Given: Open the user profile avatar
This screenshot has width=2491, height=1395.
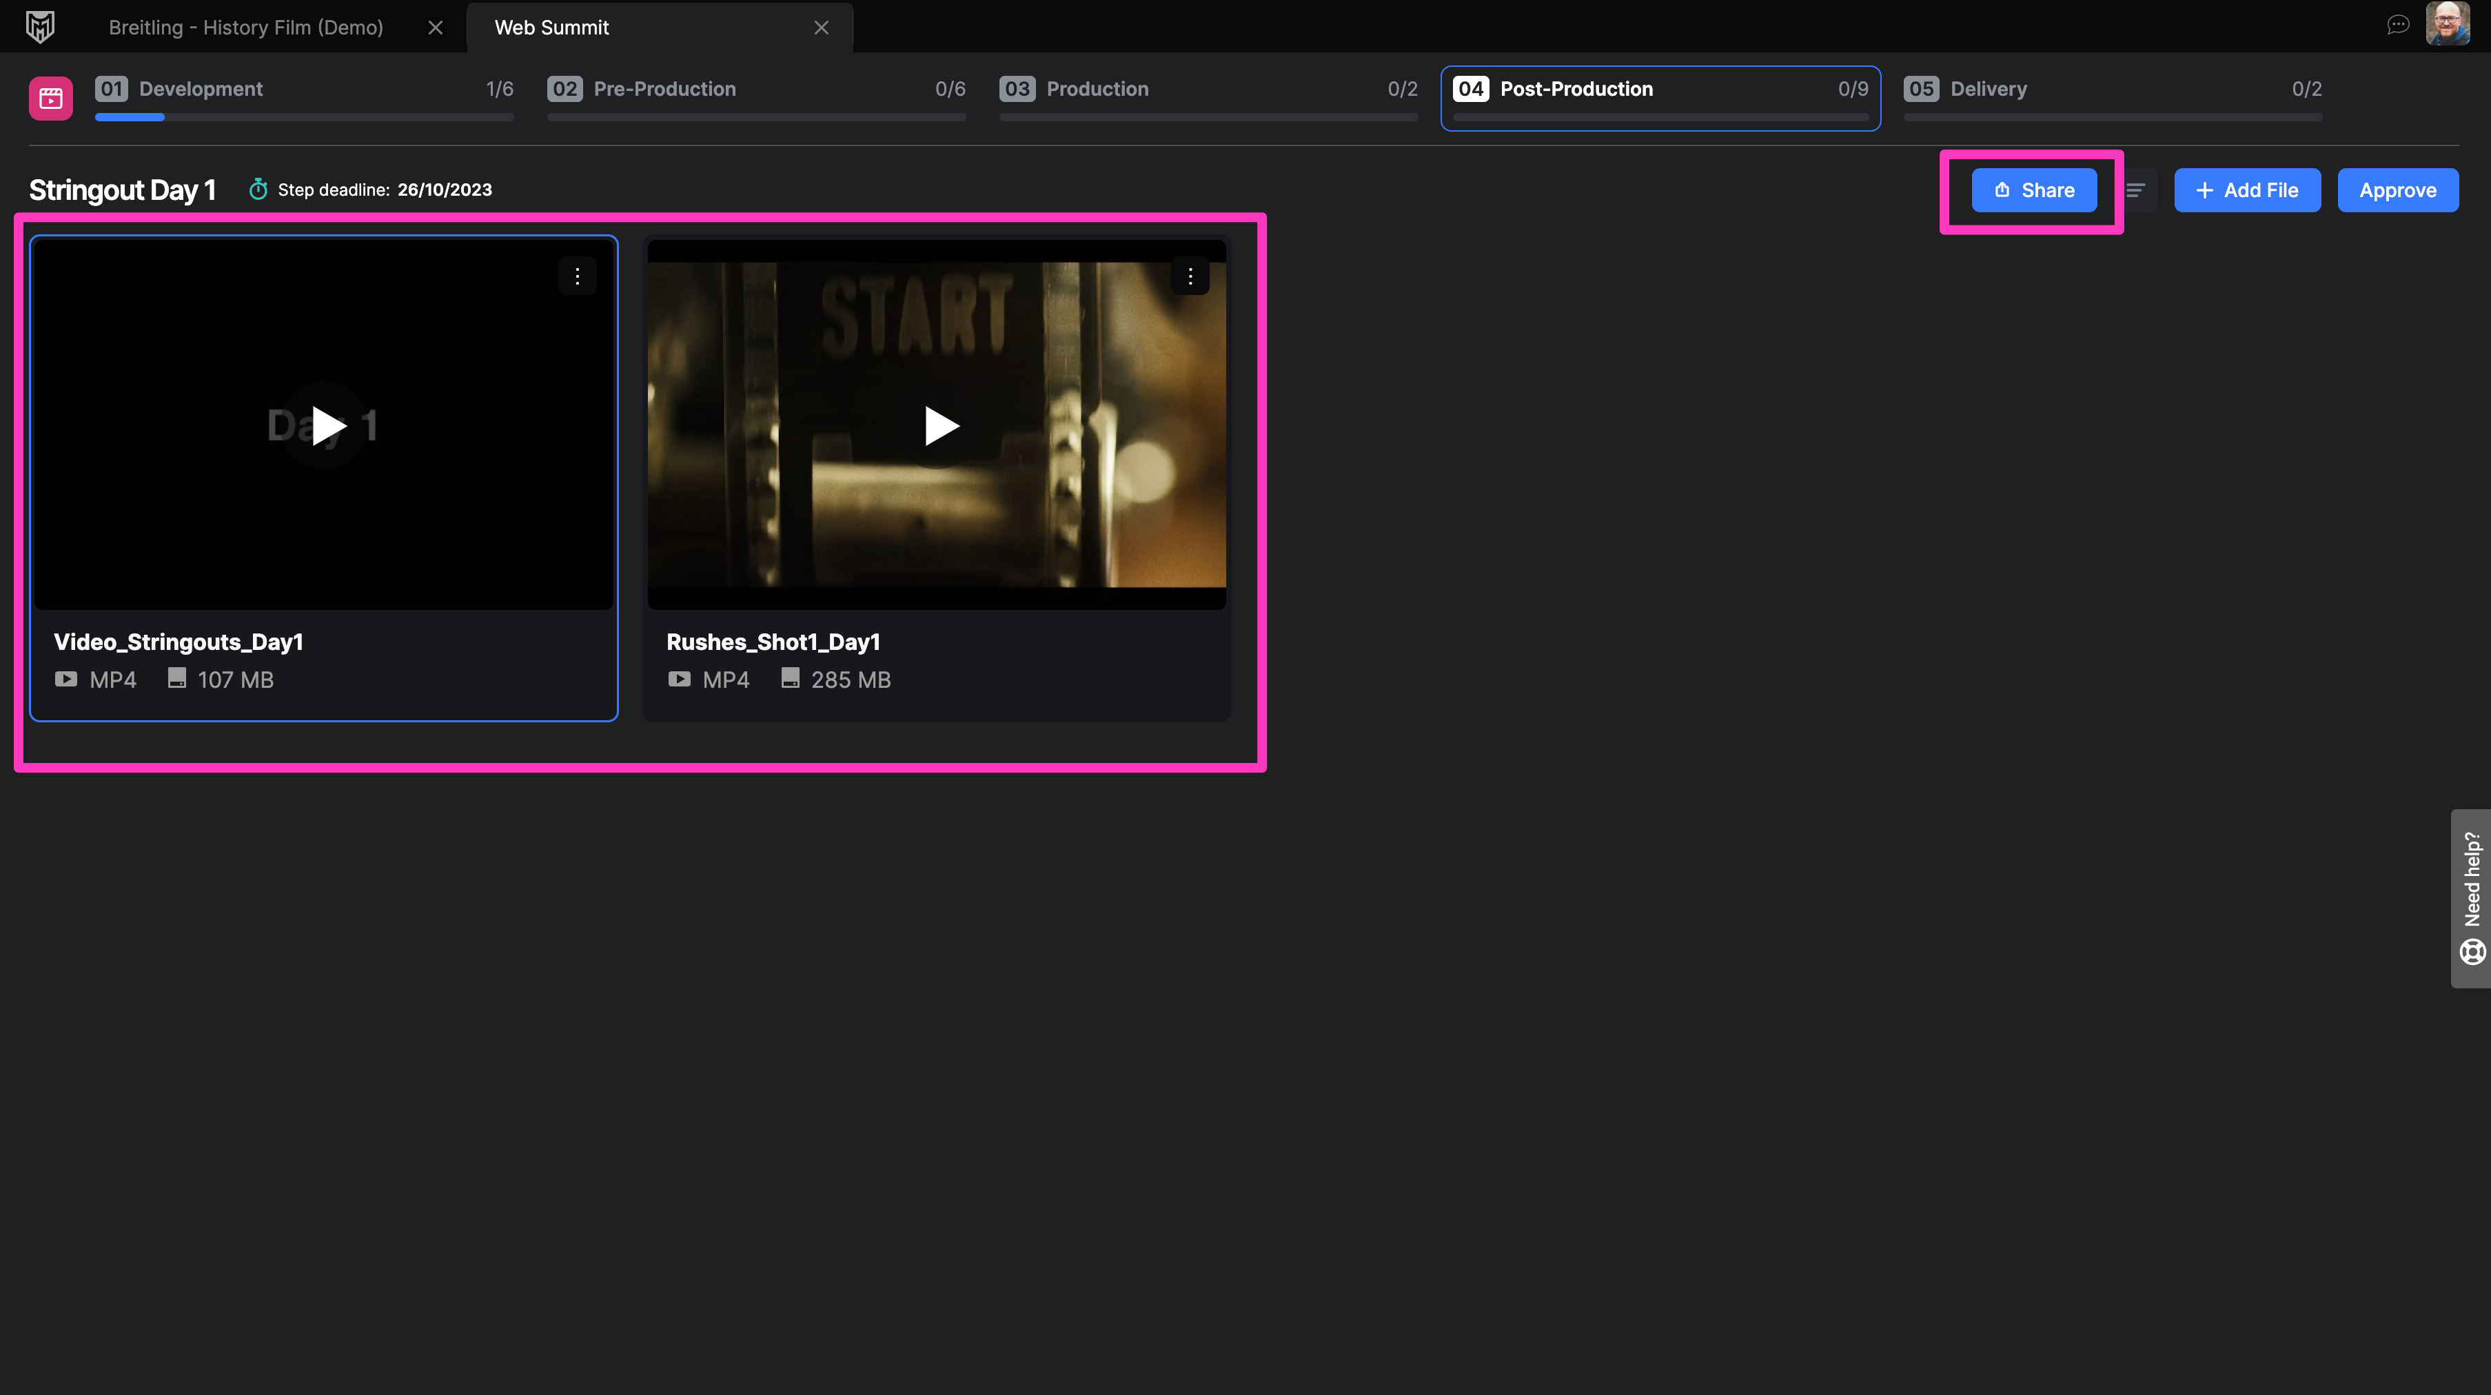Looking at the screenshot, I should (x=2448, y=24).
